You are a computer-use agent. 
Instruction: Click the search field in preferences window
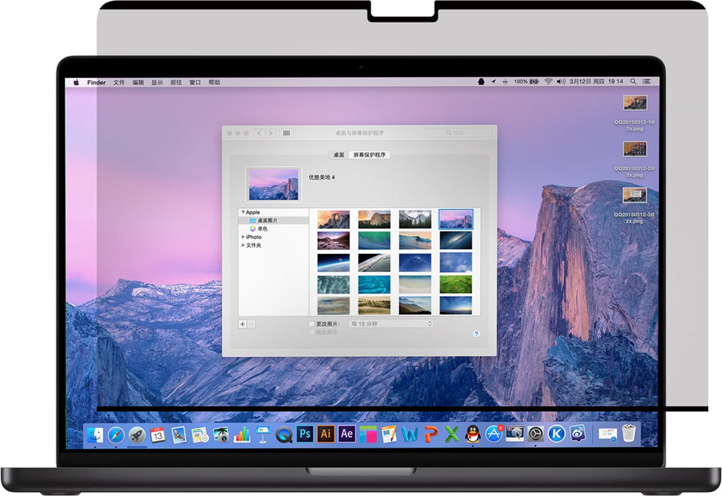458,133
